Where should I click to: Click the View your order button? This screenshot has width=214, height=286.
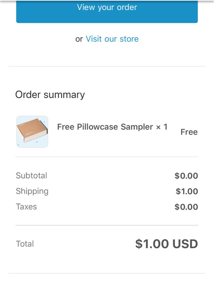(x=107, y=8)
